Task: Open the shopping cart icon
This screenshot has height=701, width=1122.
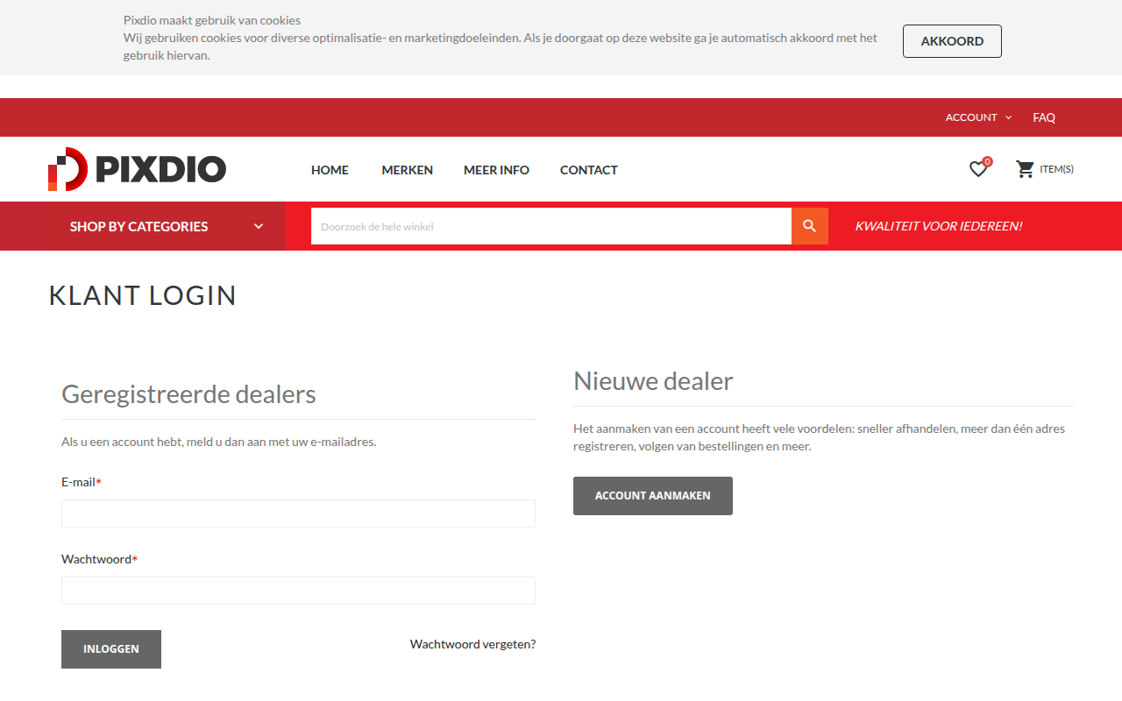Action: [x=1025, y=169]
